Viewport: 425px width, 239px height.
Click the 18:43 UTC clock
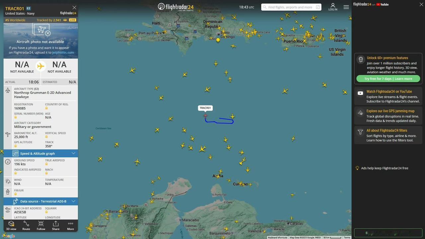point(247,7)
